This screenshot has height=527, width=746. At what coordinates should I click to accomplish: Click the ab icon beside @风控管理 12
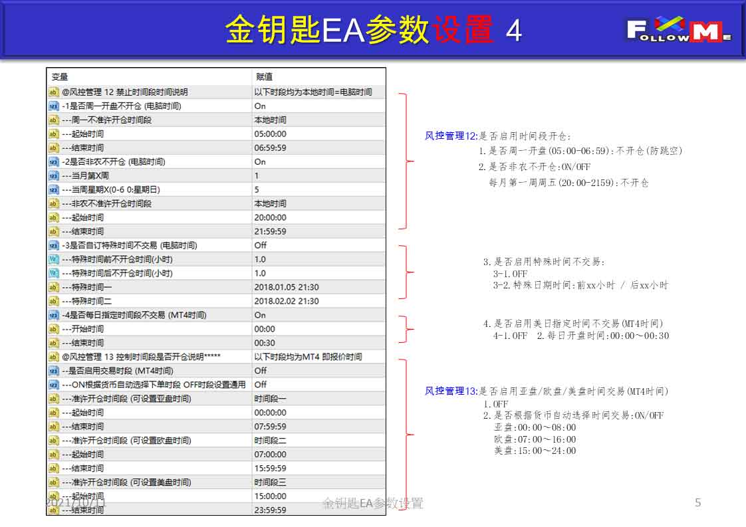pyautogui.click(x=53, y=92)
